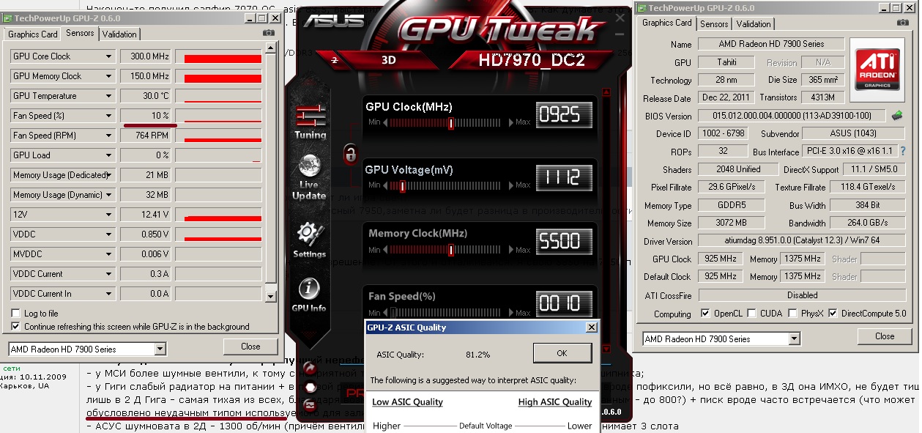This screenshot has height=433, width=922.
Task: Increase Fan Speed with Max arrow
Action: pyautogui.click(x=511, y=313)
